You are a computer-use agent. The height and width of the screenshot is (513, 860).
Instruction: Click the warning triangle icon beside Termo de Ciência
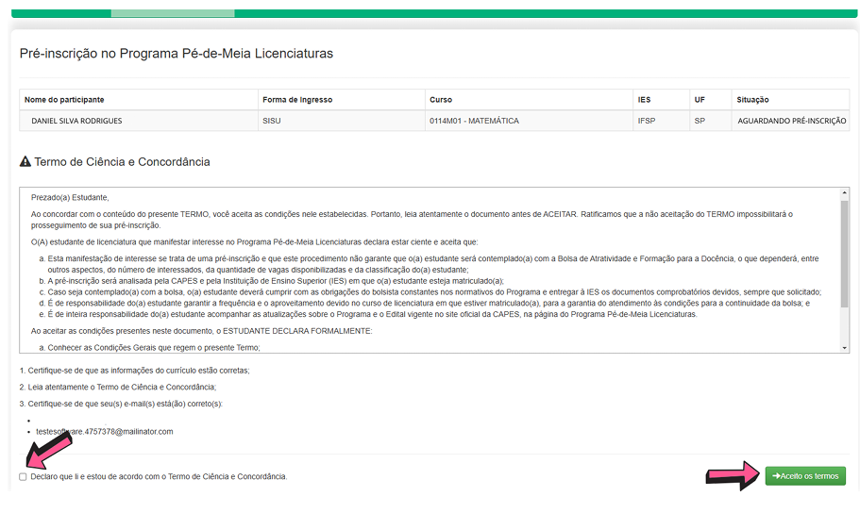[x=25, y=162]
